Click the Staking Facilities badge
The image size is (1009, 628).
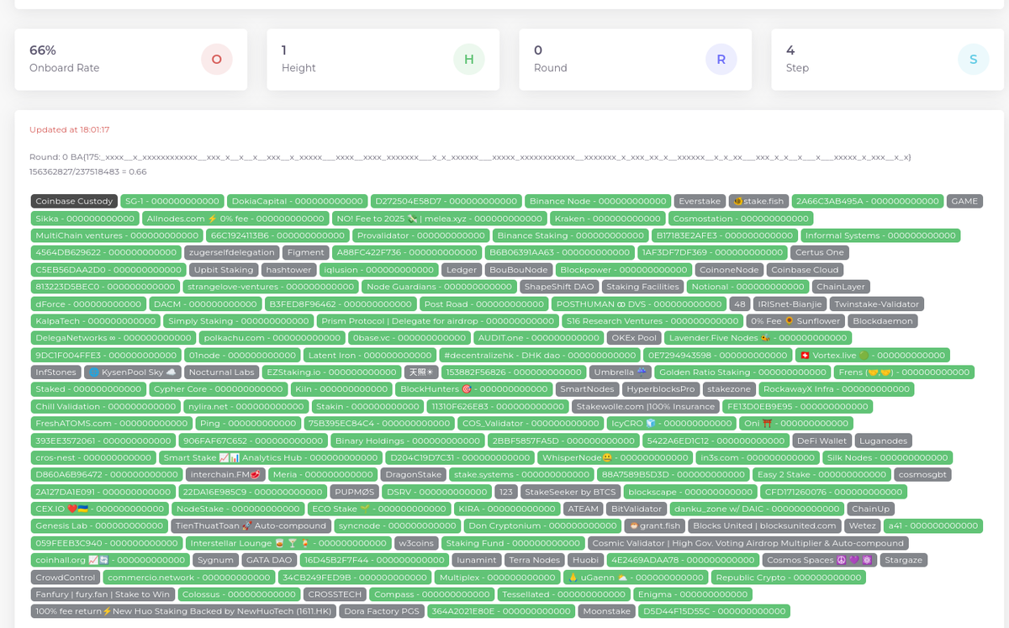pos(642,287)
